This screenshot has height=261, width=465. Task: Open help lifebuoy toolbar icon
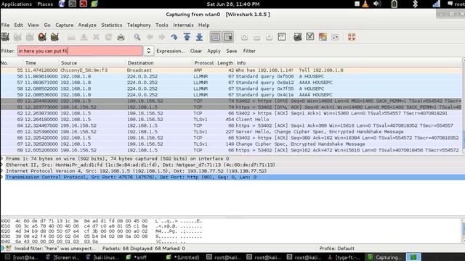352,37
